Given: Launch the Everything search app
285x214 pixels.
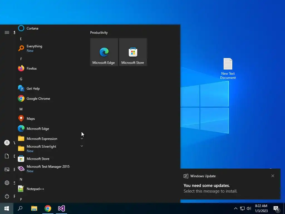Looking at the screenshot, I should coord(50,48).
